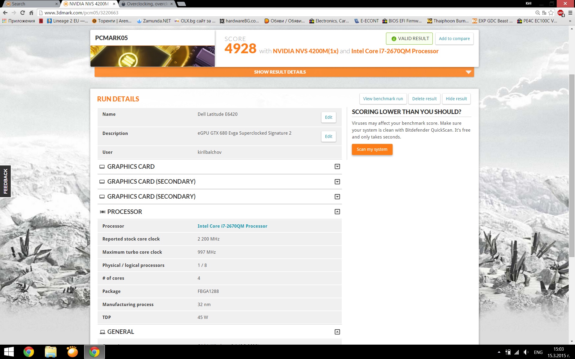Edit the Description field
575x359 pixels.
click(329, 136)
